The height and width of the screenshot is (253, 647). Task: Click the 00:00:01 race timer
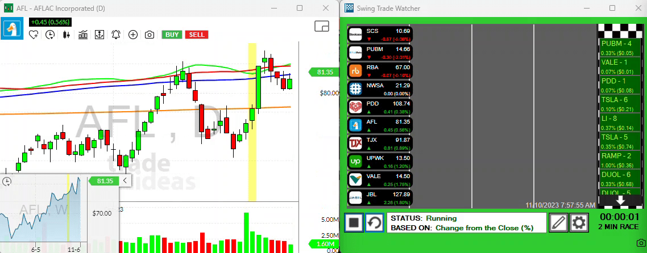coord(619,217)
